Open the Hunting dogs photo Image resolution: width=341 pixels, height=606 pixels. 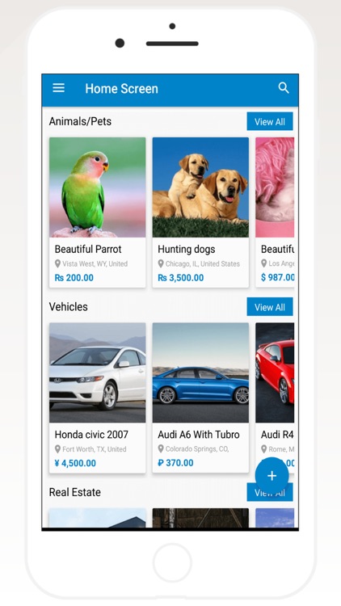[x=200, y=187]
